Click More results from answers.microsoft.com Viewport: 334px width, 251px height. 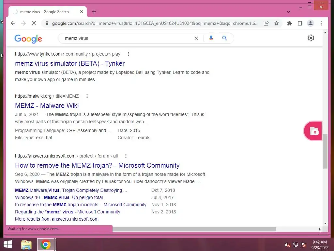[57, 219]
